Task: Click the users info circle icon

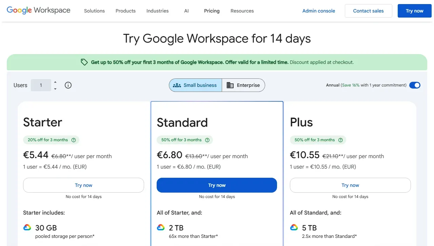Action: click(68, 85)
